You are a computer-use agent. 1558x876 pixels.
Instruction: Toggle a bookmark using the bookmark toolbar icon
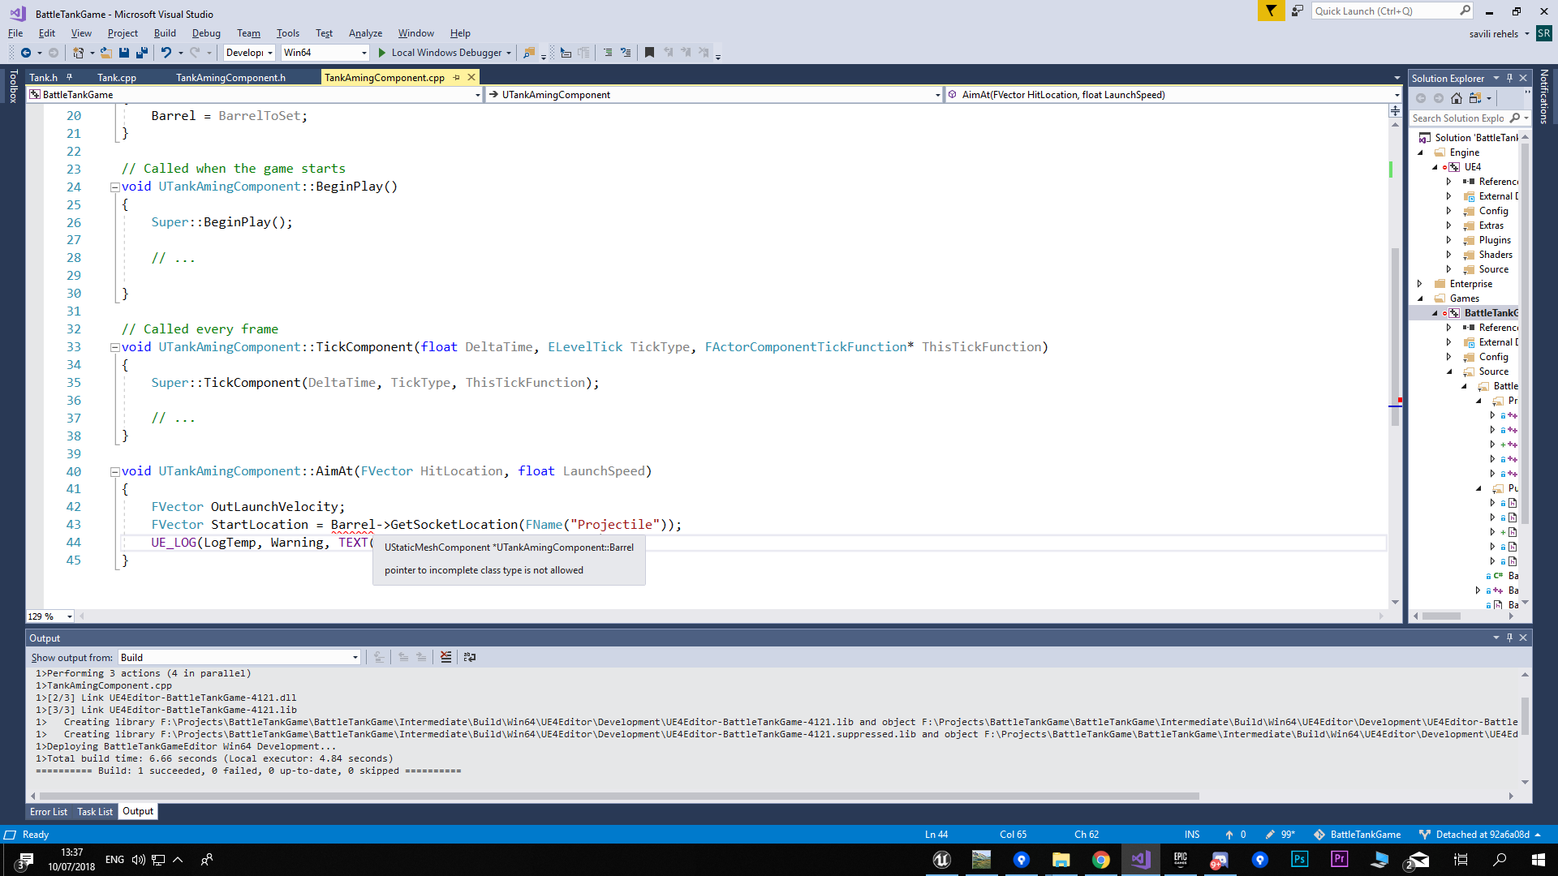(x=648, y=52)
